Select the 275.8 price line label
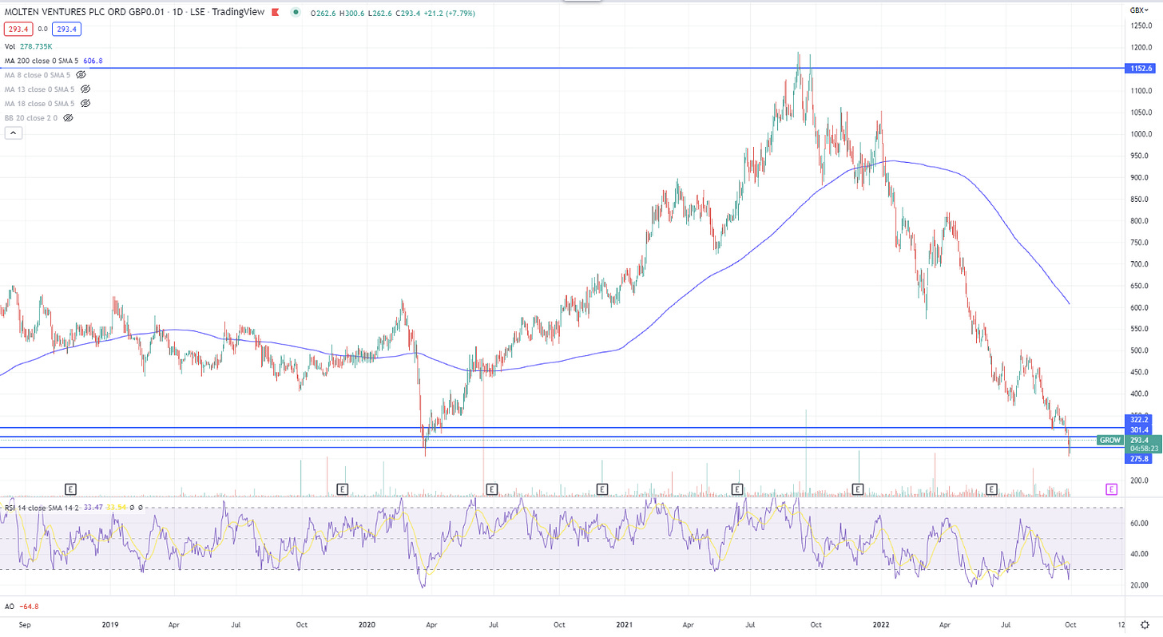The height and width of the screenshot is (637, 1163). (x=1138, y=459)
